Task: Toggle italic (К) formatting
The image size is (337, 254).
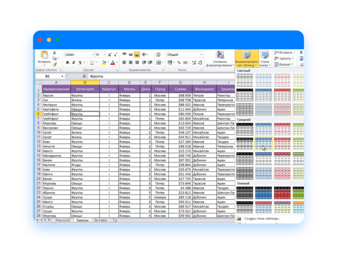Action: point(74,63)
